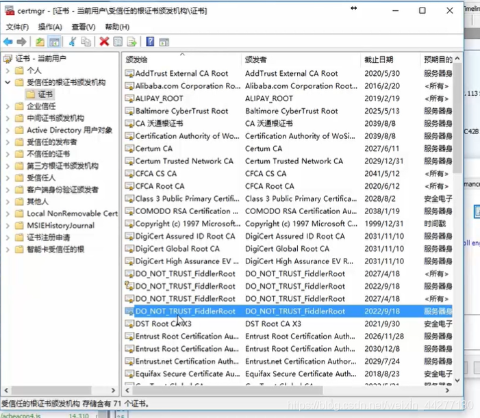Collapse the 受信任的根证书颁发机构 node

tap(8, 83)
